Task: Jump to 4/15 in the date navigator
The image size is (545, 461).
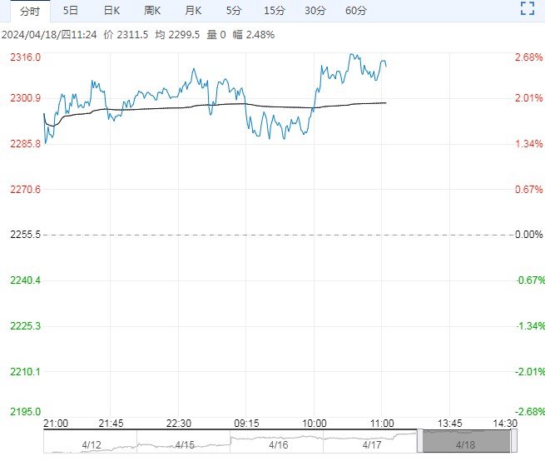Action: [x=184, y=444]
